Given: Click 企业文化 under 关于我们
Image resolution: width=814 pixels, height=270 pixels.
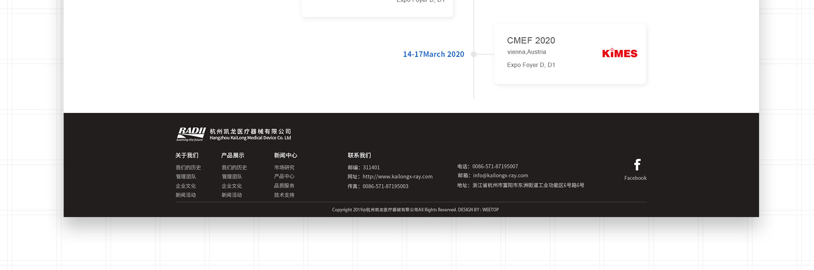Looking at the screenshot, I should (186, 186).
